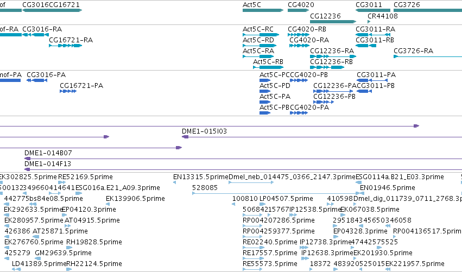The height and width of the screenshot is (272, 462).
Task: Select transcript CG16721-RA
Action: tap(65, 46)
